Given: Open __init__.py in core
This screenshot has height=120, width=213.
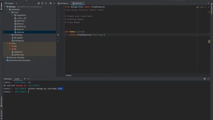Looking at the screenshot, I should pos(21,18).
